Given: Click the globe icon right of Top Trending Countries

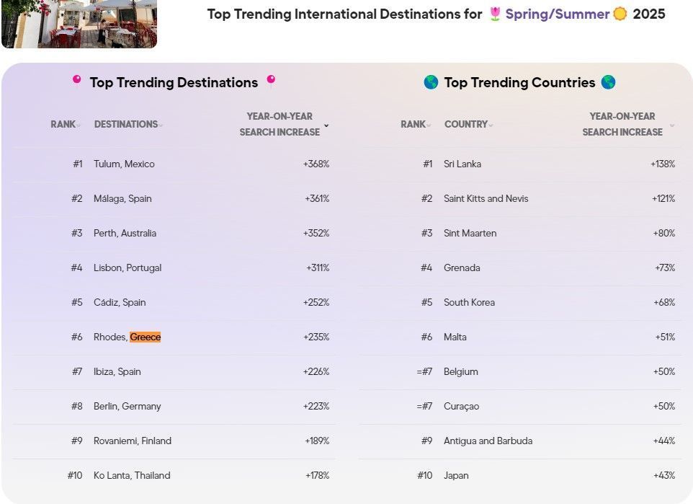Looking at the screenshot, I should pyautogui.click(x=609, y=82).
